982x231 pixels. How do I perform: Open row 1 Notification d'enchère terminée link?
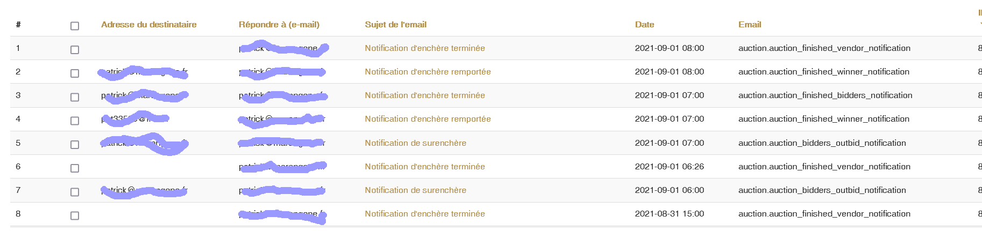424,48
